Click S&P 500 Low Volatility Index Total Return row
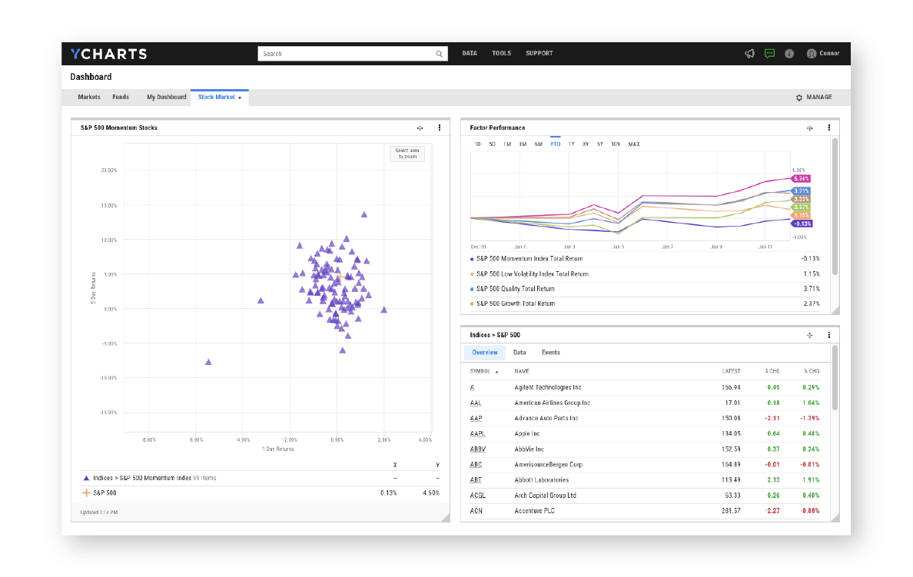The image size is (913, 577). (x=645, y=274)
